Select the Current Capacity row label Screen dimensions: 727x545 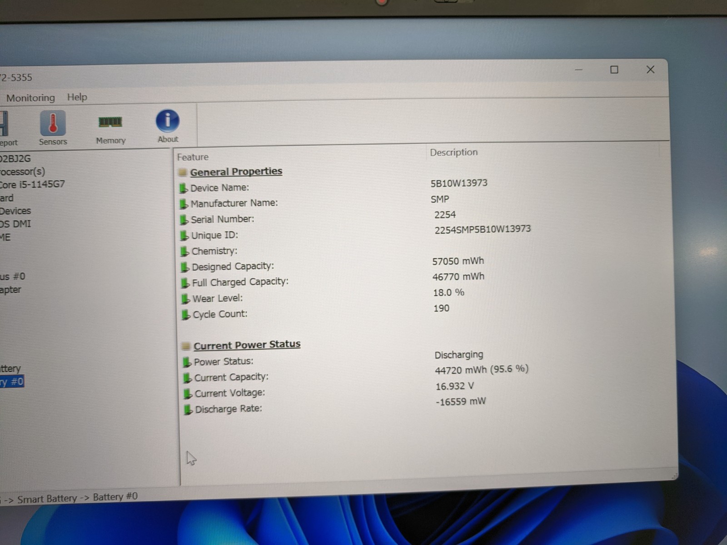point(231,377)
